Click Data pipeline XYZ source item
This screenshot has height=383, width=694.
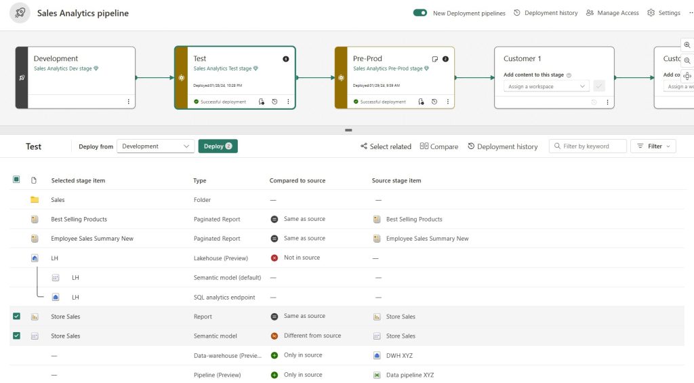(404, 375)
